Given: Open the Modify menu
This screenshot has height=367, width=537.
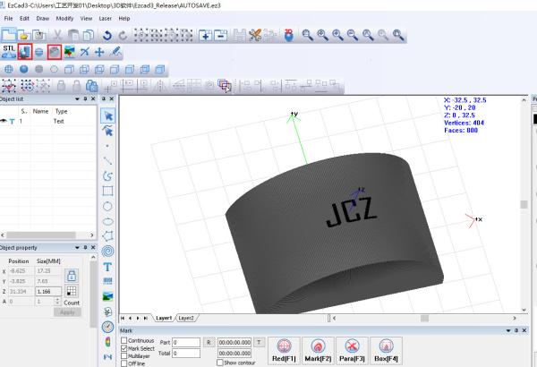Looking at the screenshot, I should pyautogui.click(x=64, y=19).
